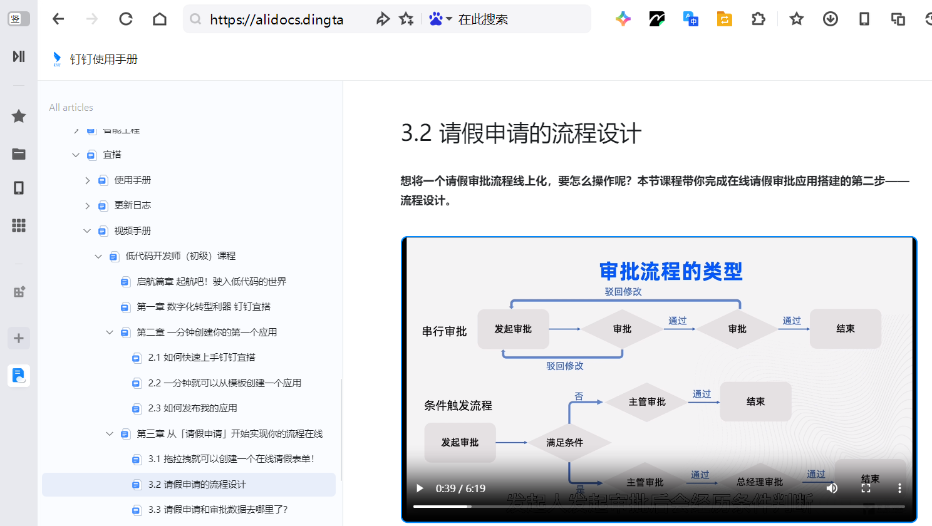The height and width of the screenshot is (526, 932).
Task: Open the pinned DingTalk docs sidebar app
Action: [19, 376]
